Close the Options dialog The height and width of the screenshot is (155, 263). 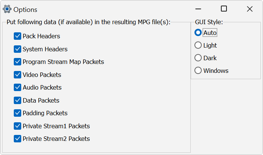[x=250, y=9]
